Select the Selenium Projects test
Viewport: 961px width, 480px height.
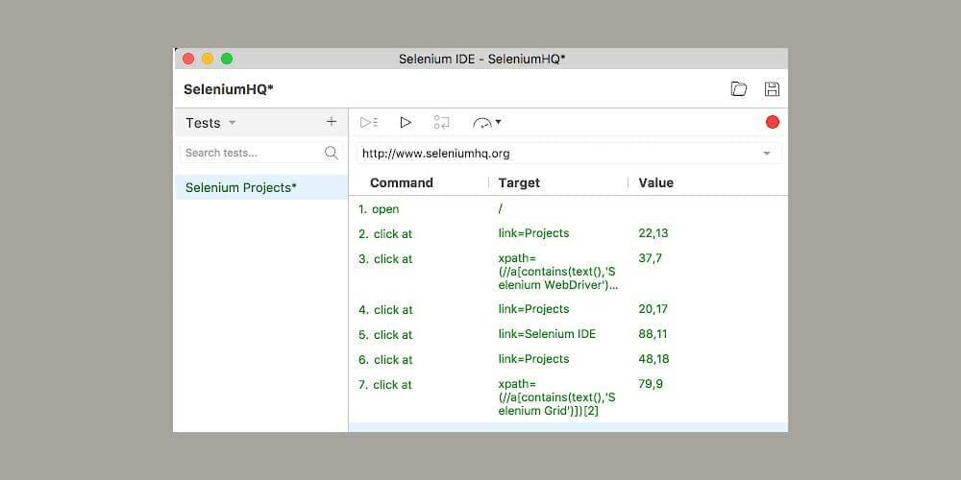click(261, 187)
